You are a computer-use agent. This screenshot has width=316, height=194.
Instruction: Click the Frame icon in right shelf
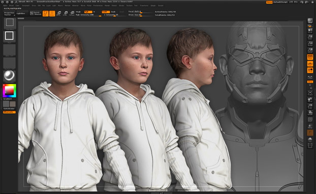[310, 93]
